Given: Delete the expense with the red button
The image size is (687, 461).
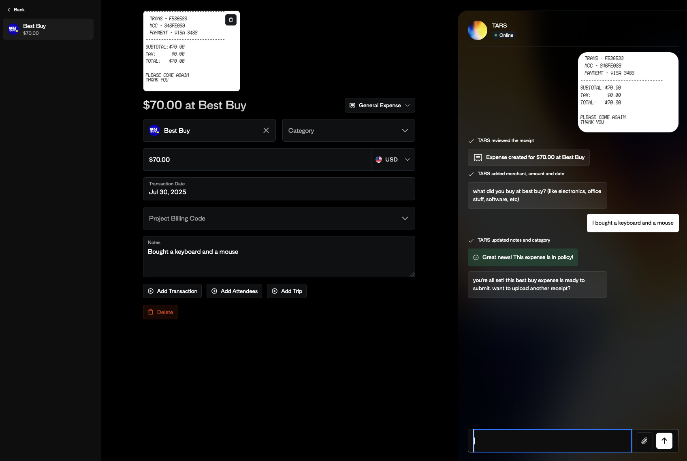Looking at the screenshot, I should click(160, 312).
